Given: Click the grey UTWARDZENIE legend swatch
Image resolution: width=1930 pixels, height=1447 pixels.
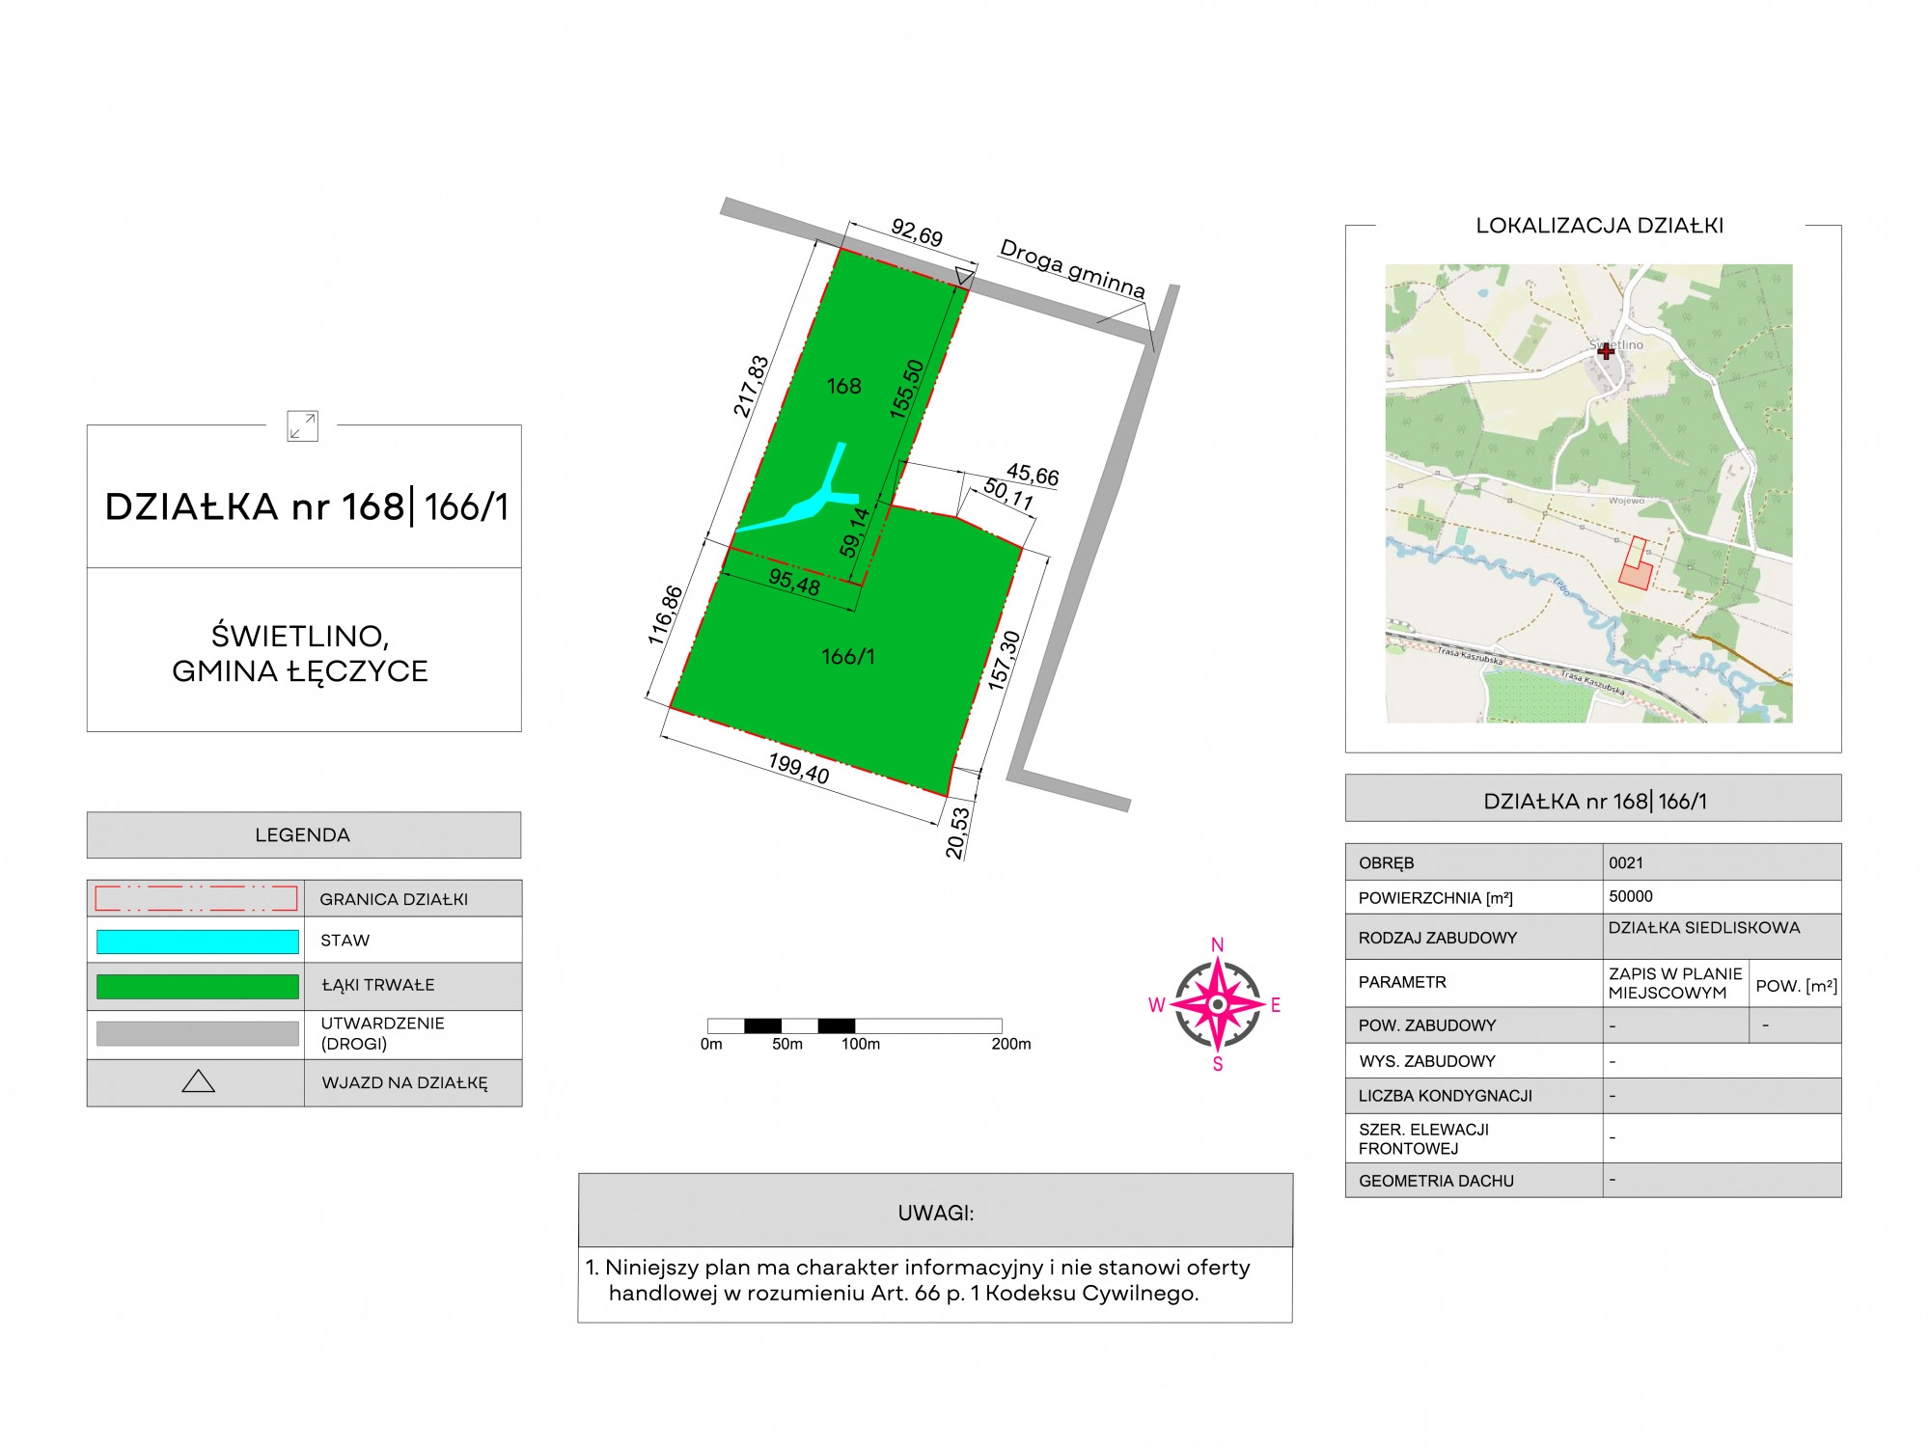Looking at the screenshot, I should [197, 1033].
